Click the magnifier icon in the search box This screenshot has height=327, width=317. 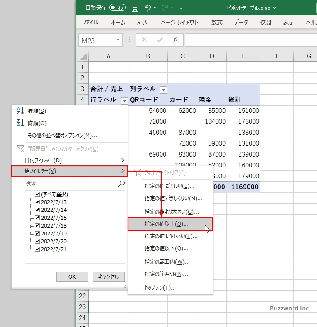[x=121, y=184]
